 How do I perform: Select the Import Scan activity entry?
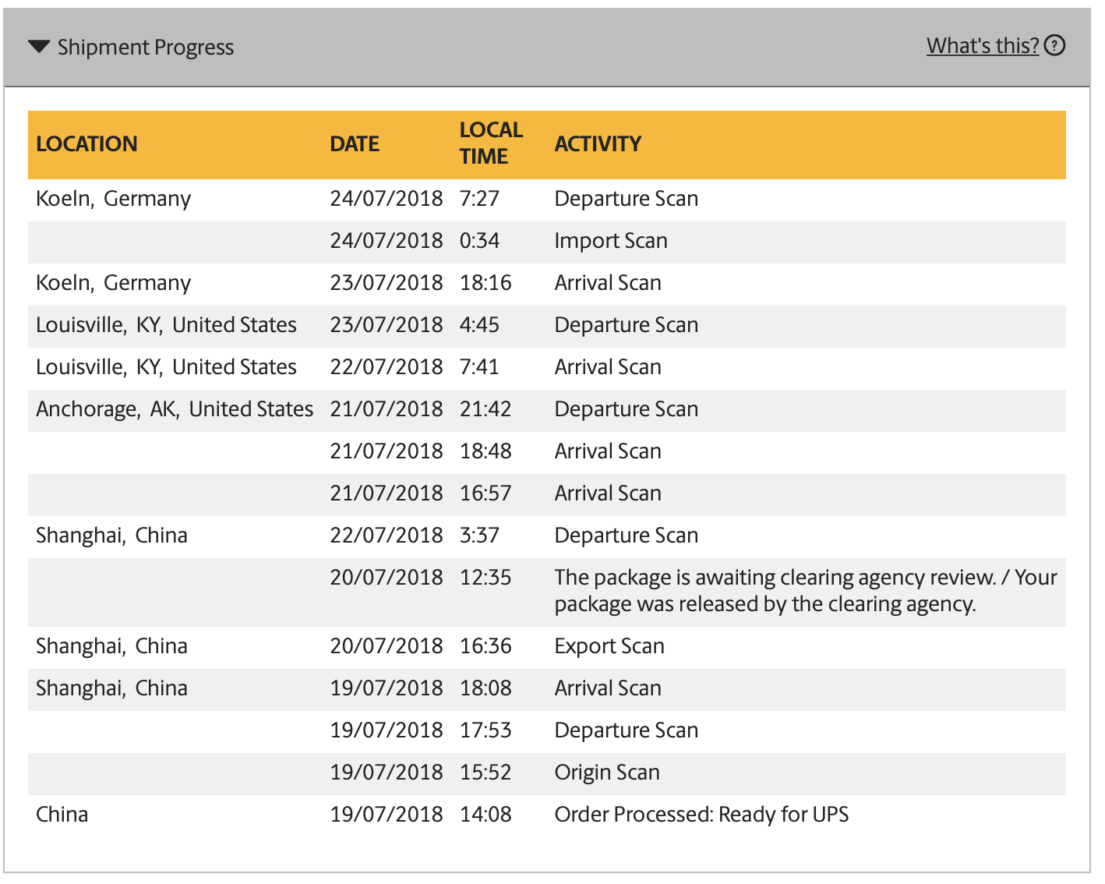(610, 241)
